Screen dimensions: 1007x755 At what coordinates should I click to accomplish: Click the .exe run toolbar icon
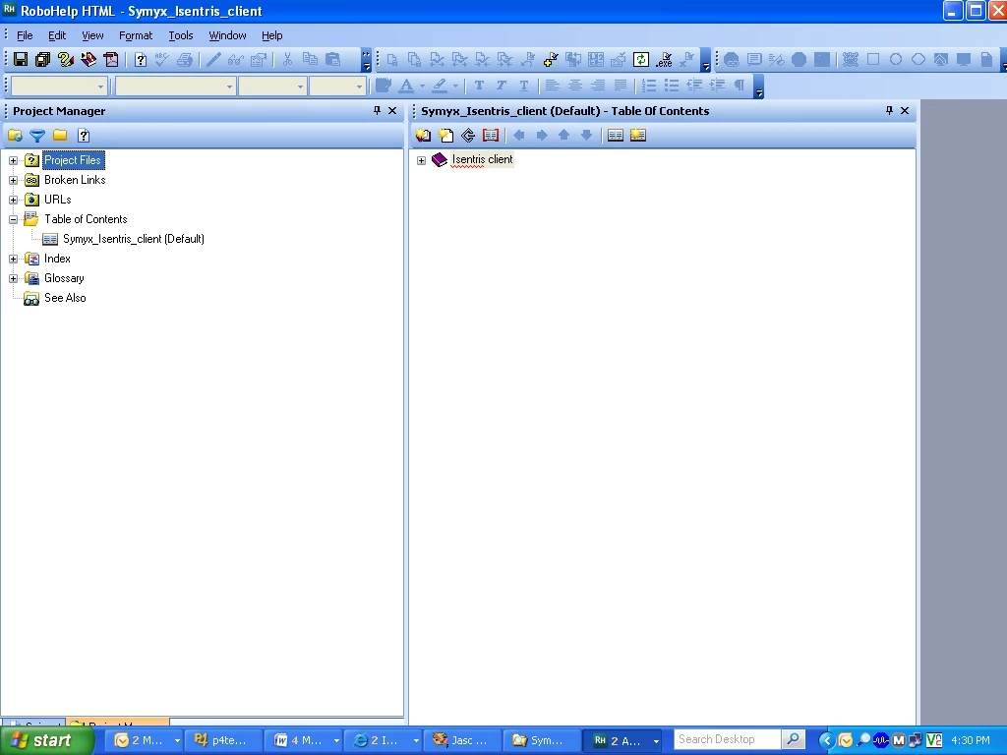(664, 60)
